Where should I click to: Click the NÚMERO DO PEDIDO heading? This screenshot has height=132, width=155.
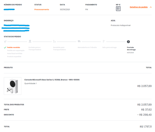click(13, 5)
